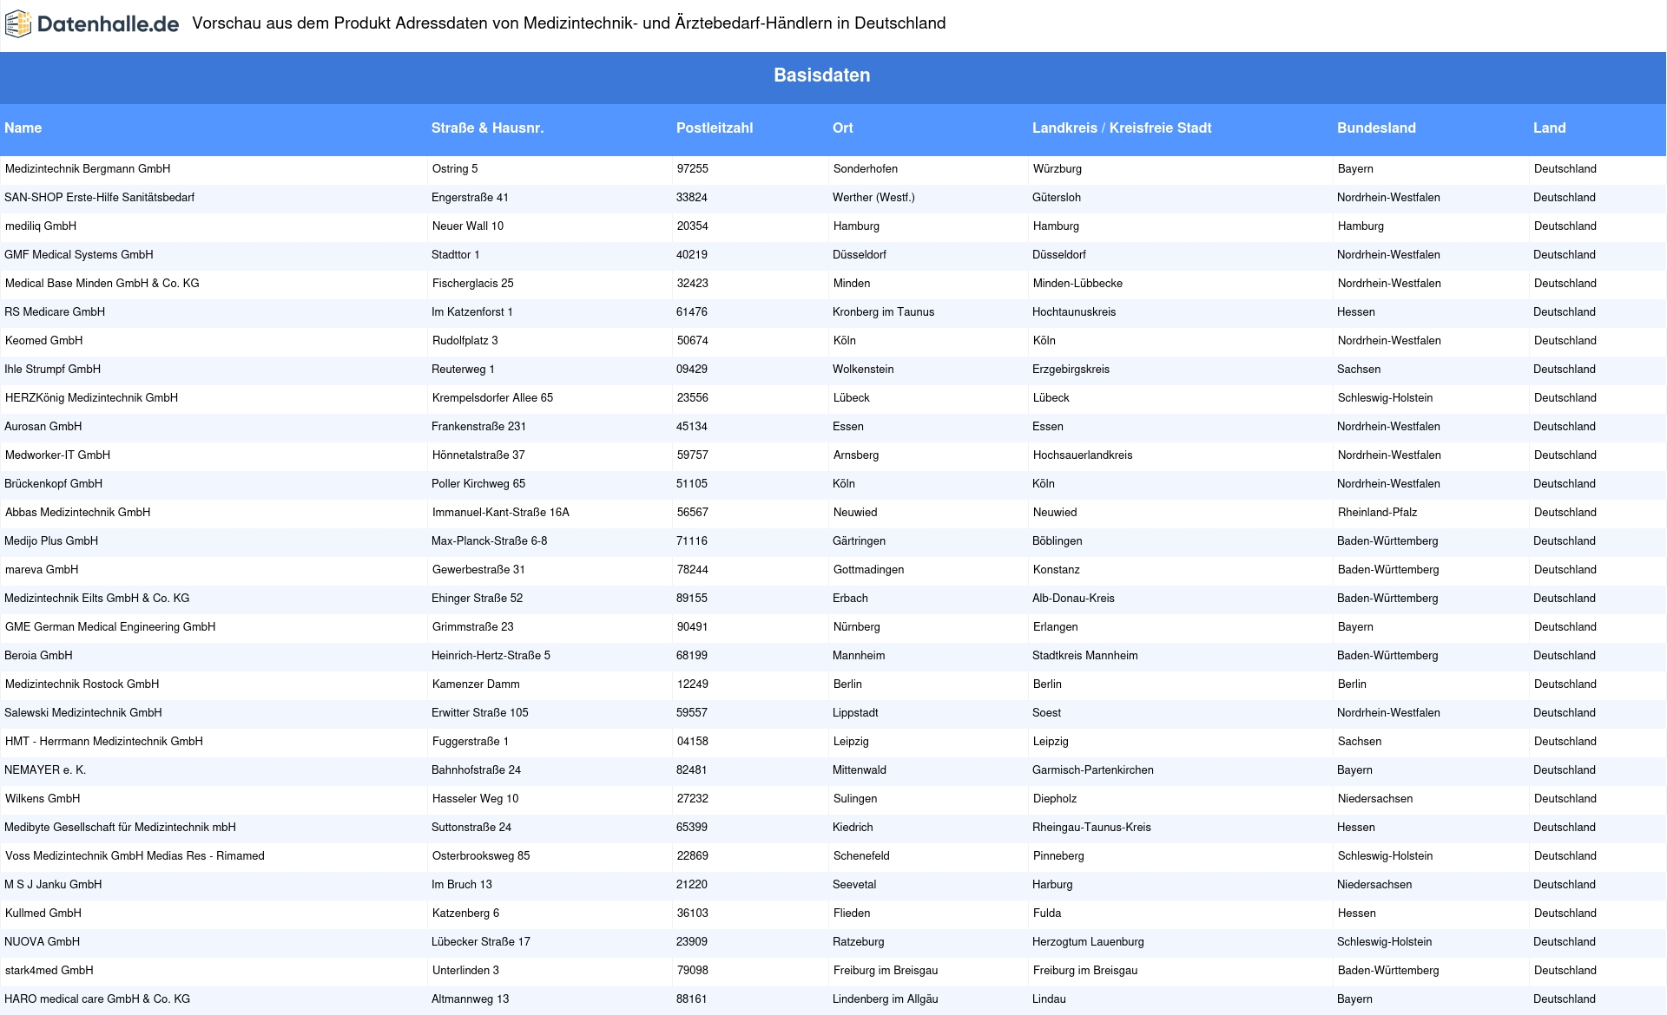
Task: Select the Bundesland column header
Action: coord(1376,128)
